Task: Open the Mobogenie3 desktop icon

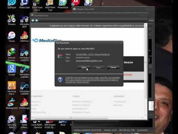Action: 11,103
